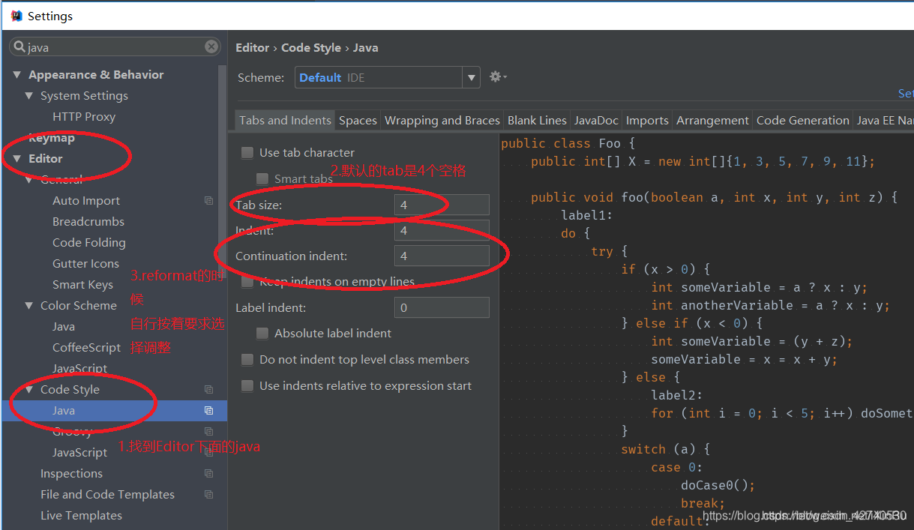The image size is (914, 530).
Task: Select Auto Import under General
Action: (86, 201)
